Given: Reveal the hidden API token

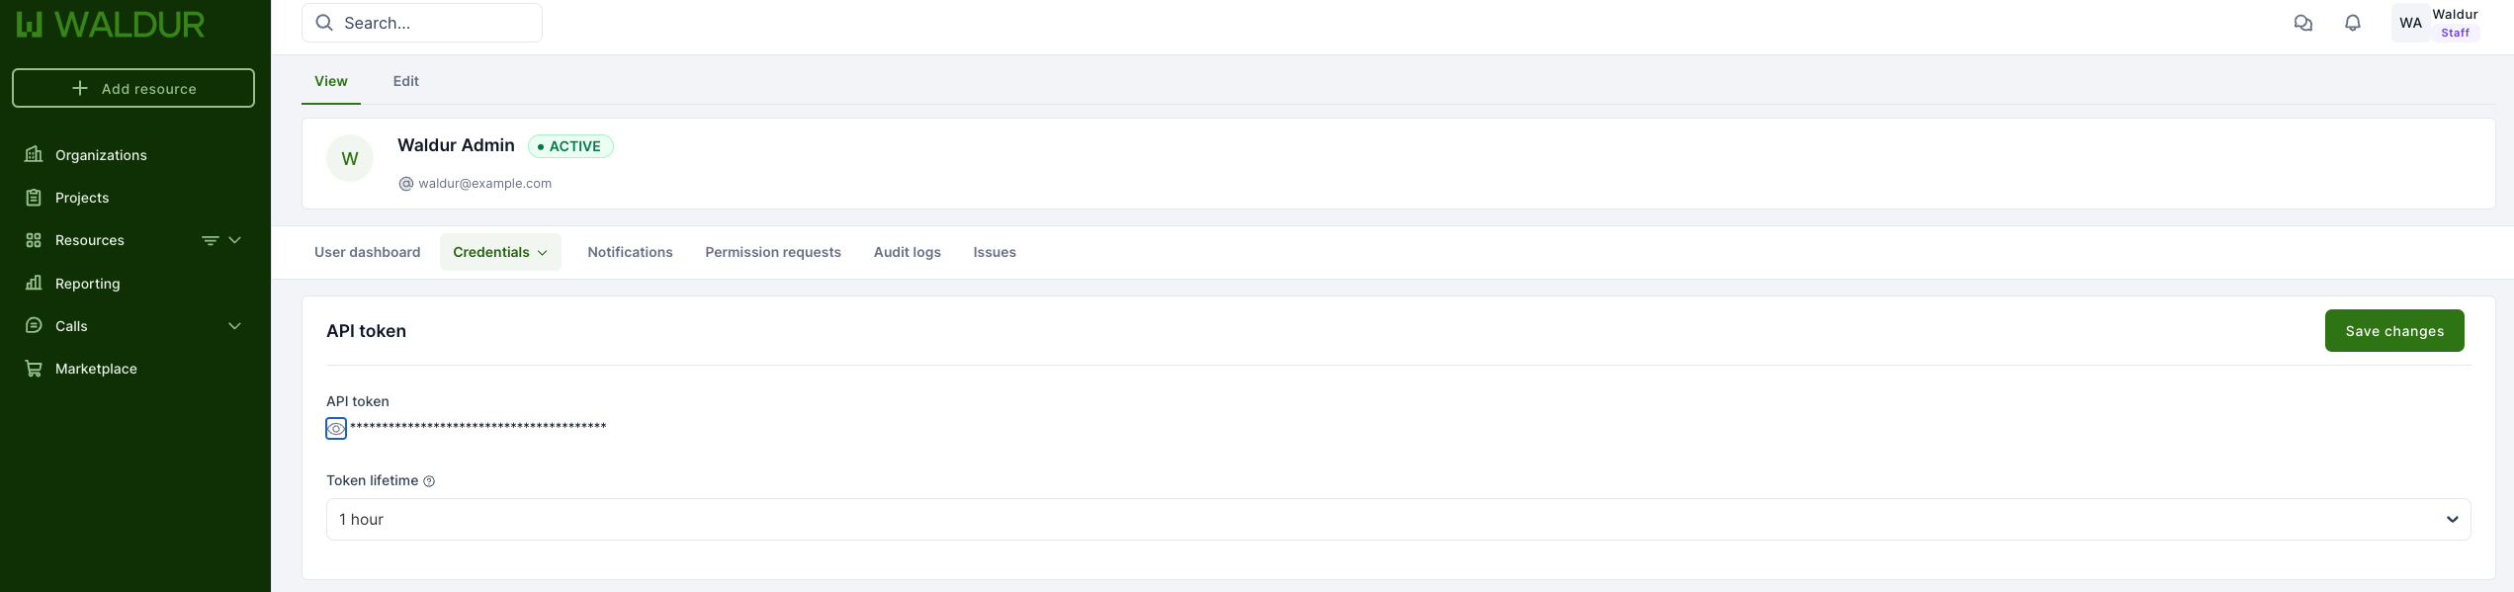Looking at the screenshot, I should click(336, 428).
